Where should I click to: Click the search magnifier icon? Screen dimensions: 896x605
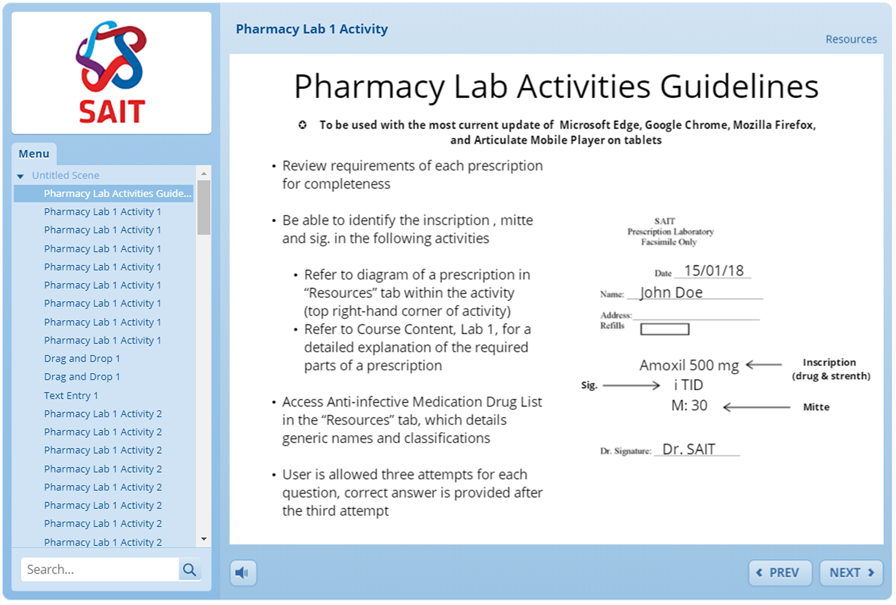pyautogui.click(x=189, y=570)
